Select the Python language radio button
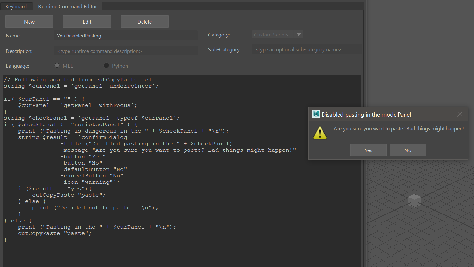 tap(106, 65)
